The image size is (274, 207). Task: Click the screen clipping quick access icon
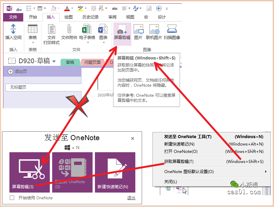click(19, 8)
